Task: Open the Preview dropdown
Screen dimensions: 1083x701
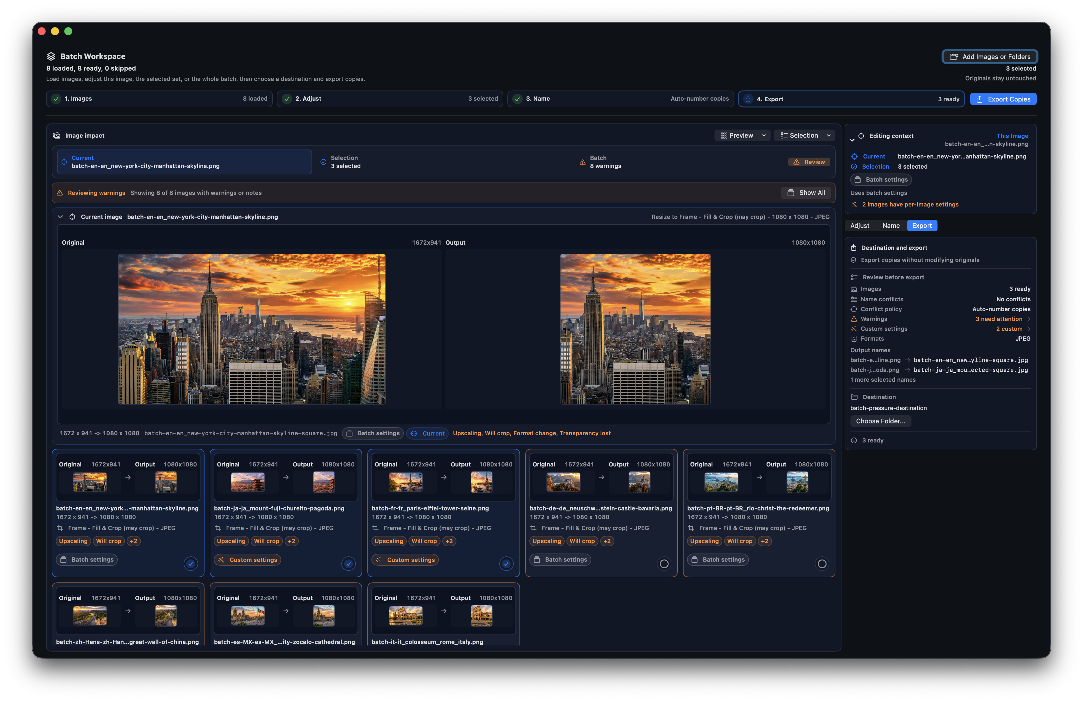Action: tap(743, 136)
